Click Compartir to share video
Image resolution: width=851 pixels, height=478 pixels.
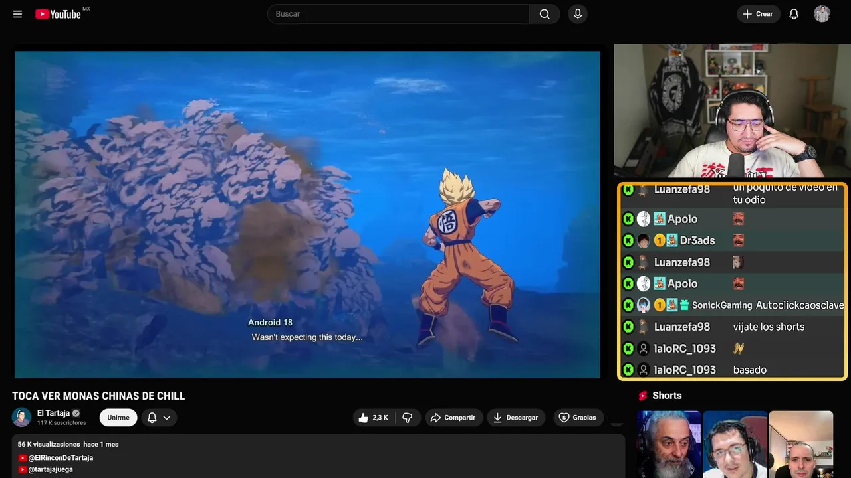453,418
